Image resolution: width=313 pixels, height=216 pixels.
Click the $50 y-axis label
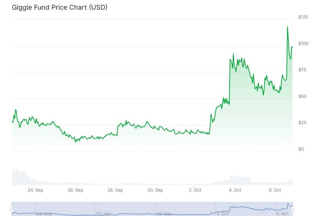(303, 96)
